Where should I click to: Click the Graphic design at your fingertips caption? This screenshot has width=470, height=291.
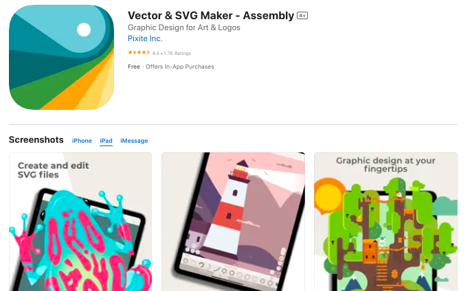[x=385, y=165]
